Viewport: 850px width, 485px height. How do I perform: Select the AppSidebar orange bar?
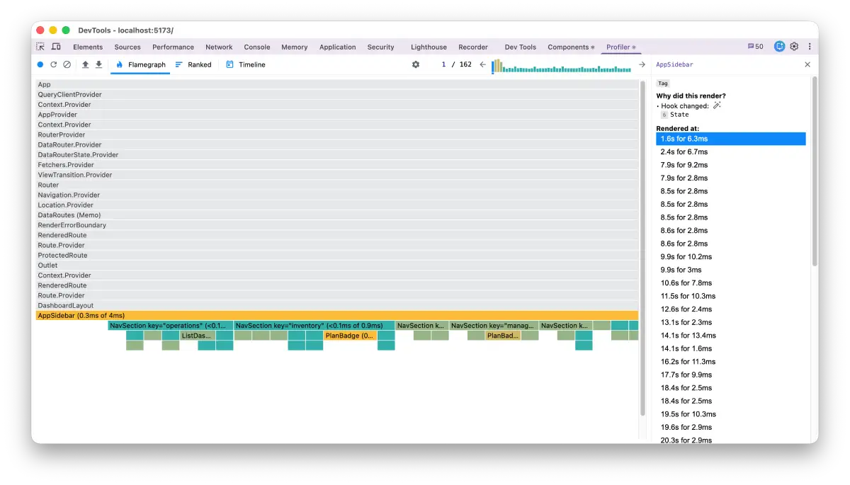click(337, 316)
